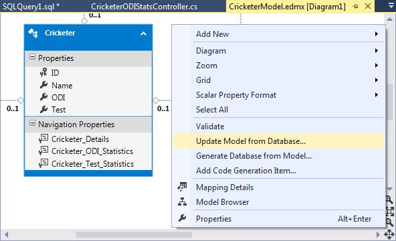Click the pin icon on CricketerModel.edmx tab
396x241 pixels.
click(x=355, y=6)
